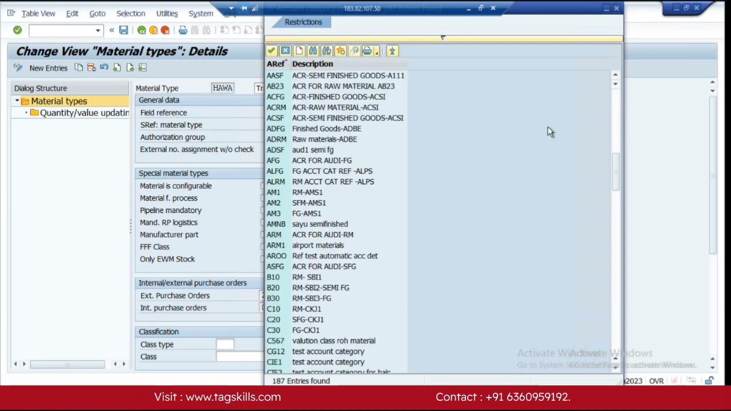
Task: Open the System menu
Action: (x=200, y=13)
